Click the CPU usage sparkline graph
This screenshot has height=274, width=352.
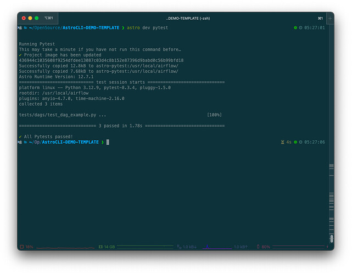(x=65, y=247)
